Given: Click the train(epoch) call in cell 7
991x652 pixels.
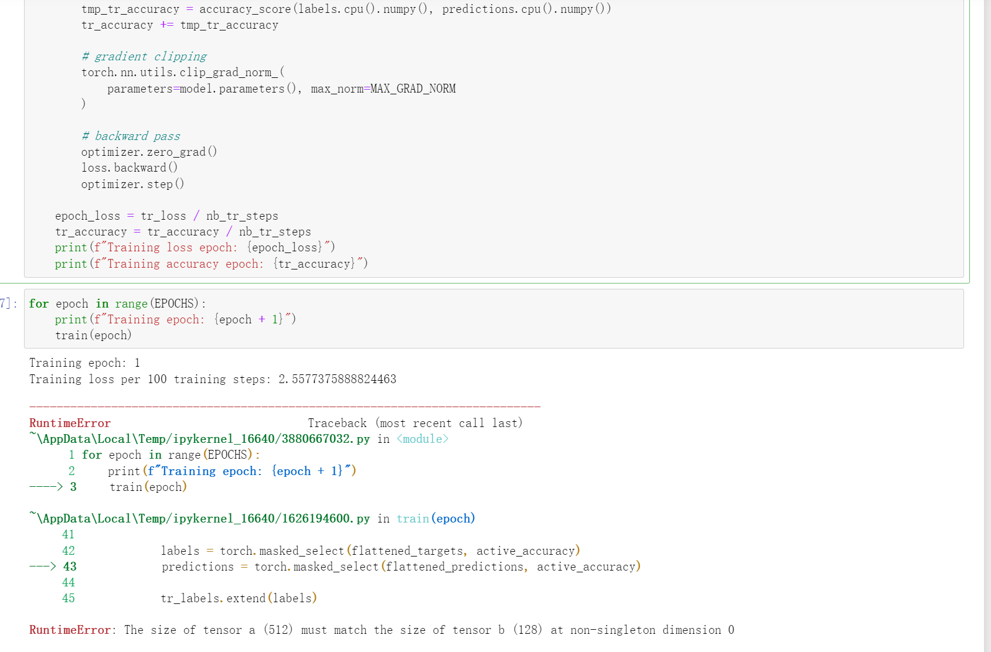Looking at the screenshot, I should click(x=93, y=335).
